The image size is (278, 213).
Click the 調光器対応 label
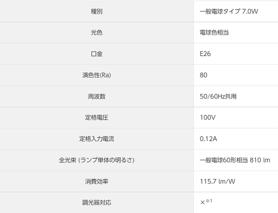[97, 202]
